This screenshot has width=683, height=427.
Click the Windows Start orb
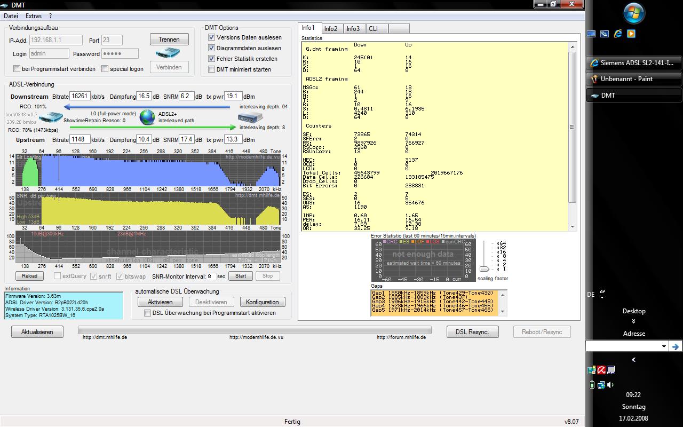(x=634, y=13)
